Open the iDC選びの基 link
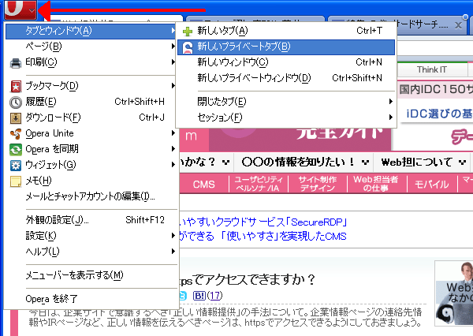 439,114
